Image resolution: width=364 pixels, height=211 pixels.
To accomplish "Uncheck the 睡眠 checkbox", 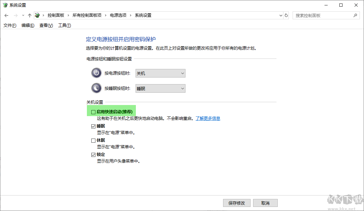I will [x=93, y=126].
